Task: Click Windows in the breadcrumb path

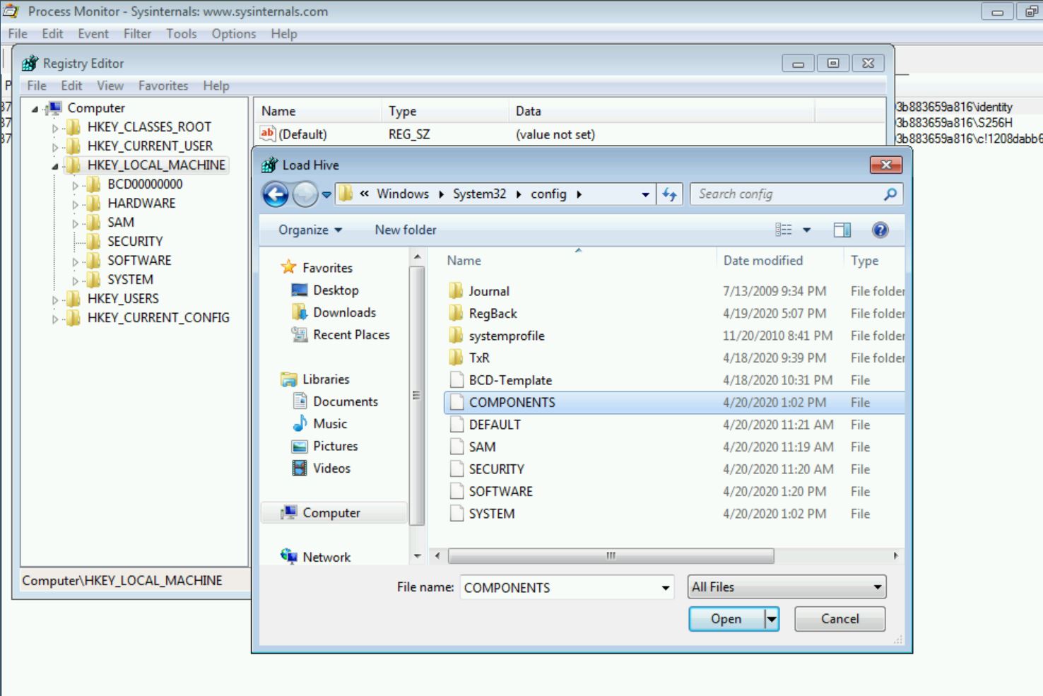Action: point(402,194)
